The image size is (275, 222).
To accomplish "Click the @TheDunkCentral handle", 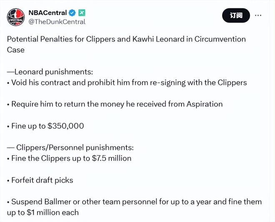I will coord(57,22).
